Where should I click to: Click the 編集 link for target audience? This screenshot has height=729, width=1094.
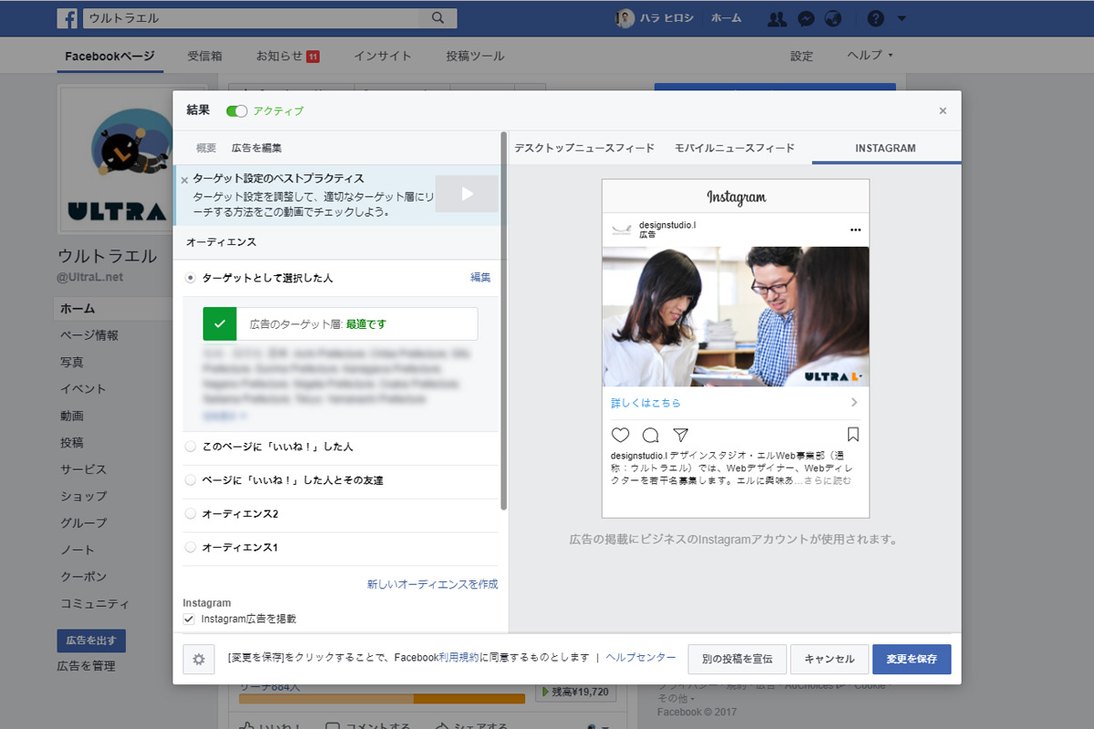[480, 277]
